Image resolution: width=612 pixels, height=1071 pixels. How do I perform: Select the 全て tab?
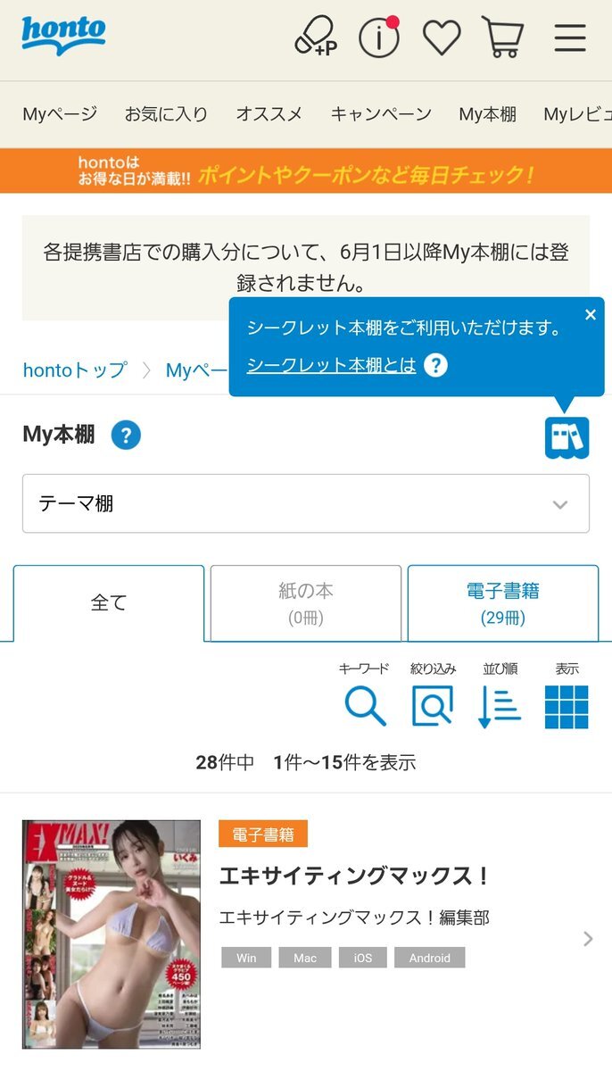pos(109,603)
